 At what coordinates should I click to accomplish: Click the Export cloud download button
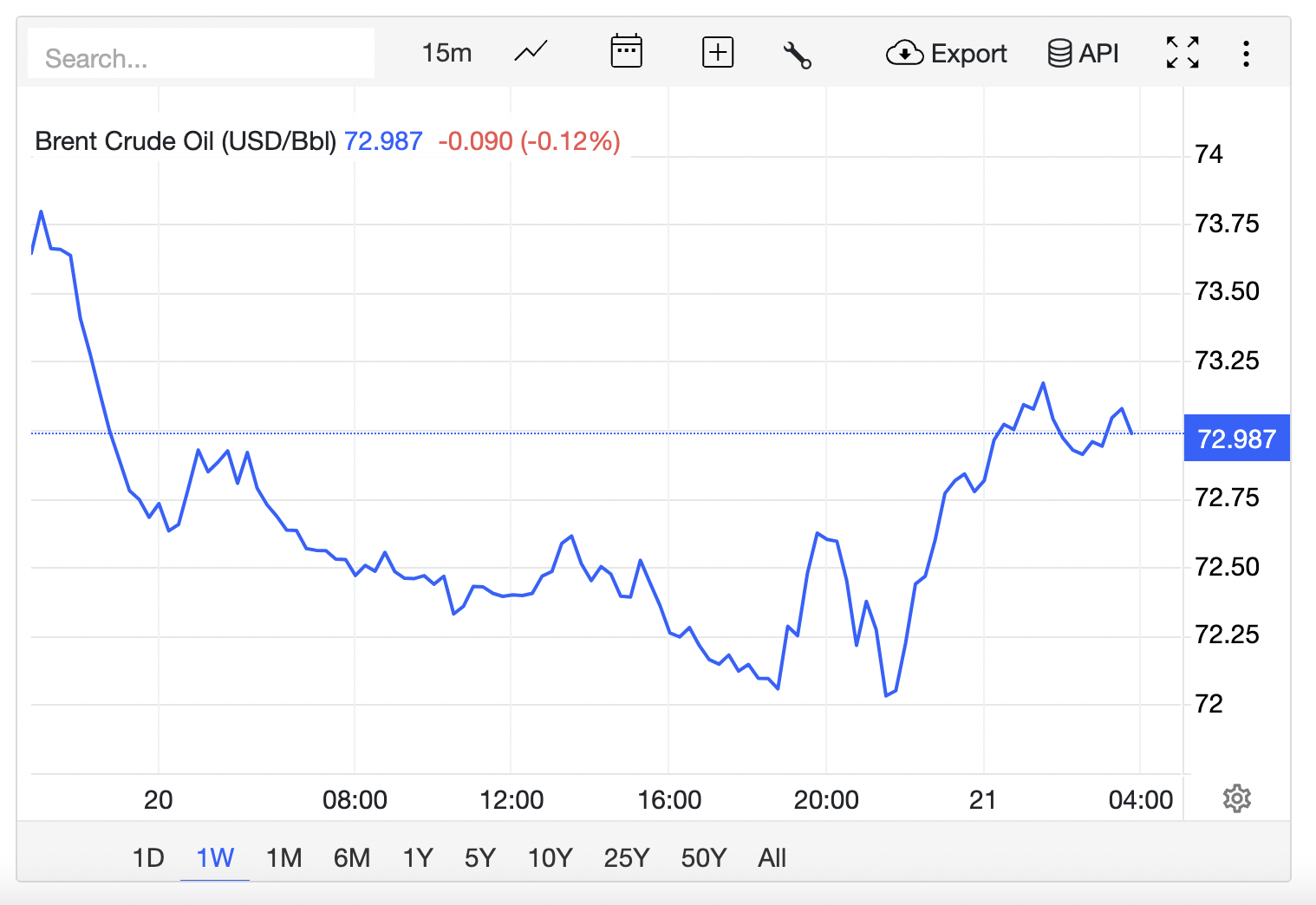(x=947, y=54)
